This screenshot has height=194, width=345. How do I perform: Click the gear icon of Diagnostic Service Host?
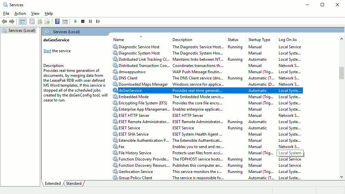[115, 47]
